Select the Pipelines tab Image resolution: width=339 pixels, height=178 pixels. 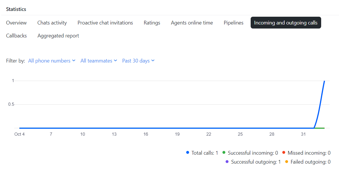234,23
